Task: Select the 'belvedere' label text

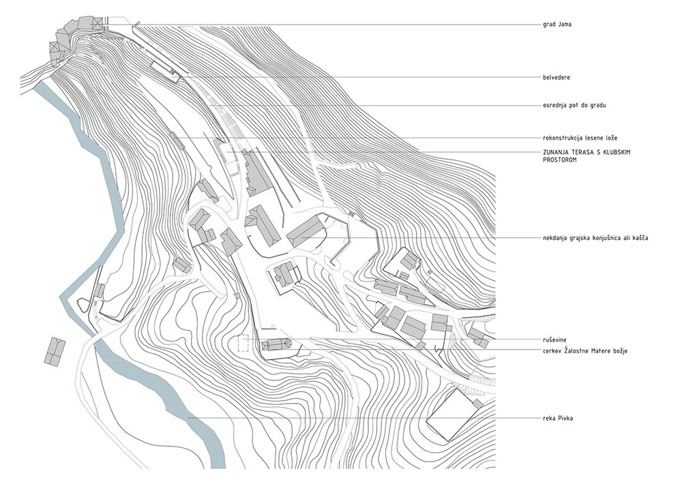Action: (x=557, y=77)
